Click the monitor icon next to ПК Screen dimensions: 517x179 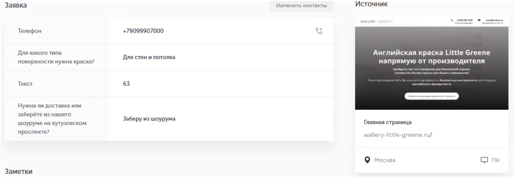[x=484, y=160]
